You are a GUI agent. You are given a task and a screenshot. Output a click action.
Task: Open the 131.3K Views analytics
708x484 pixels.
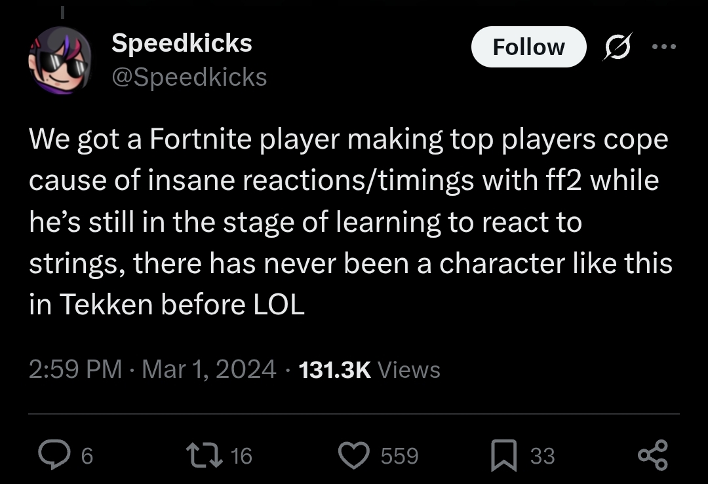coord(369,369)
